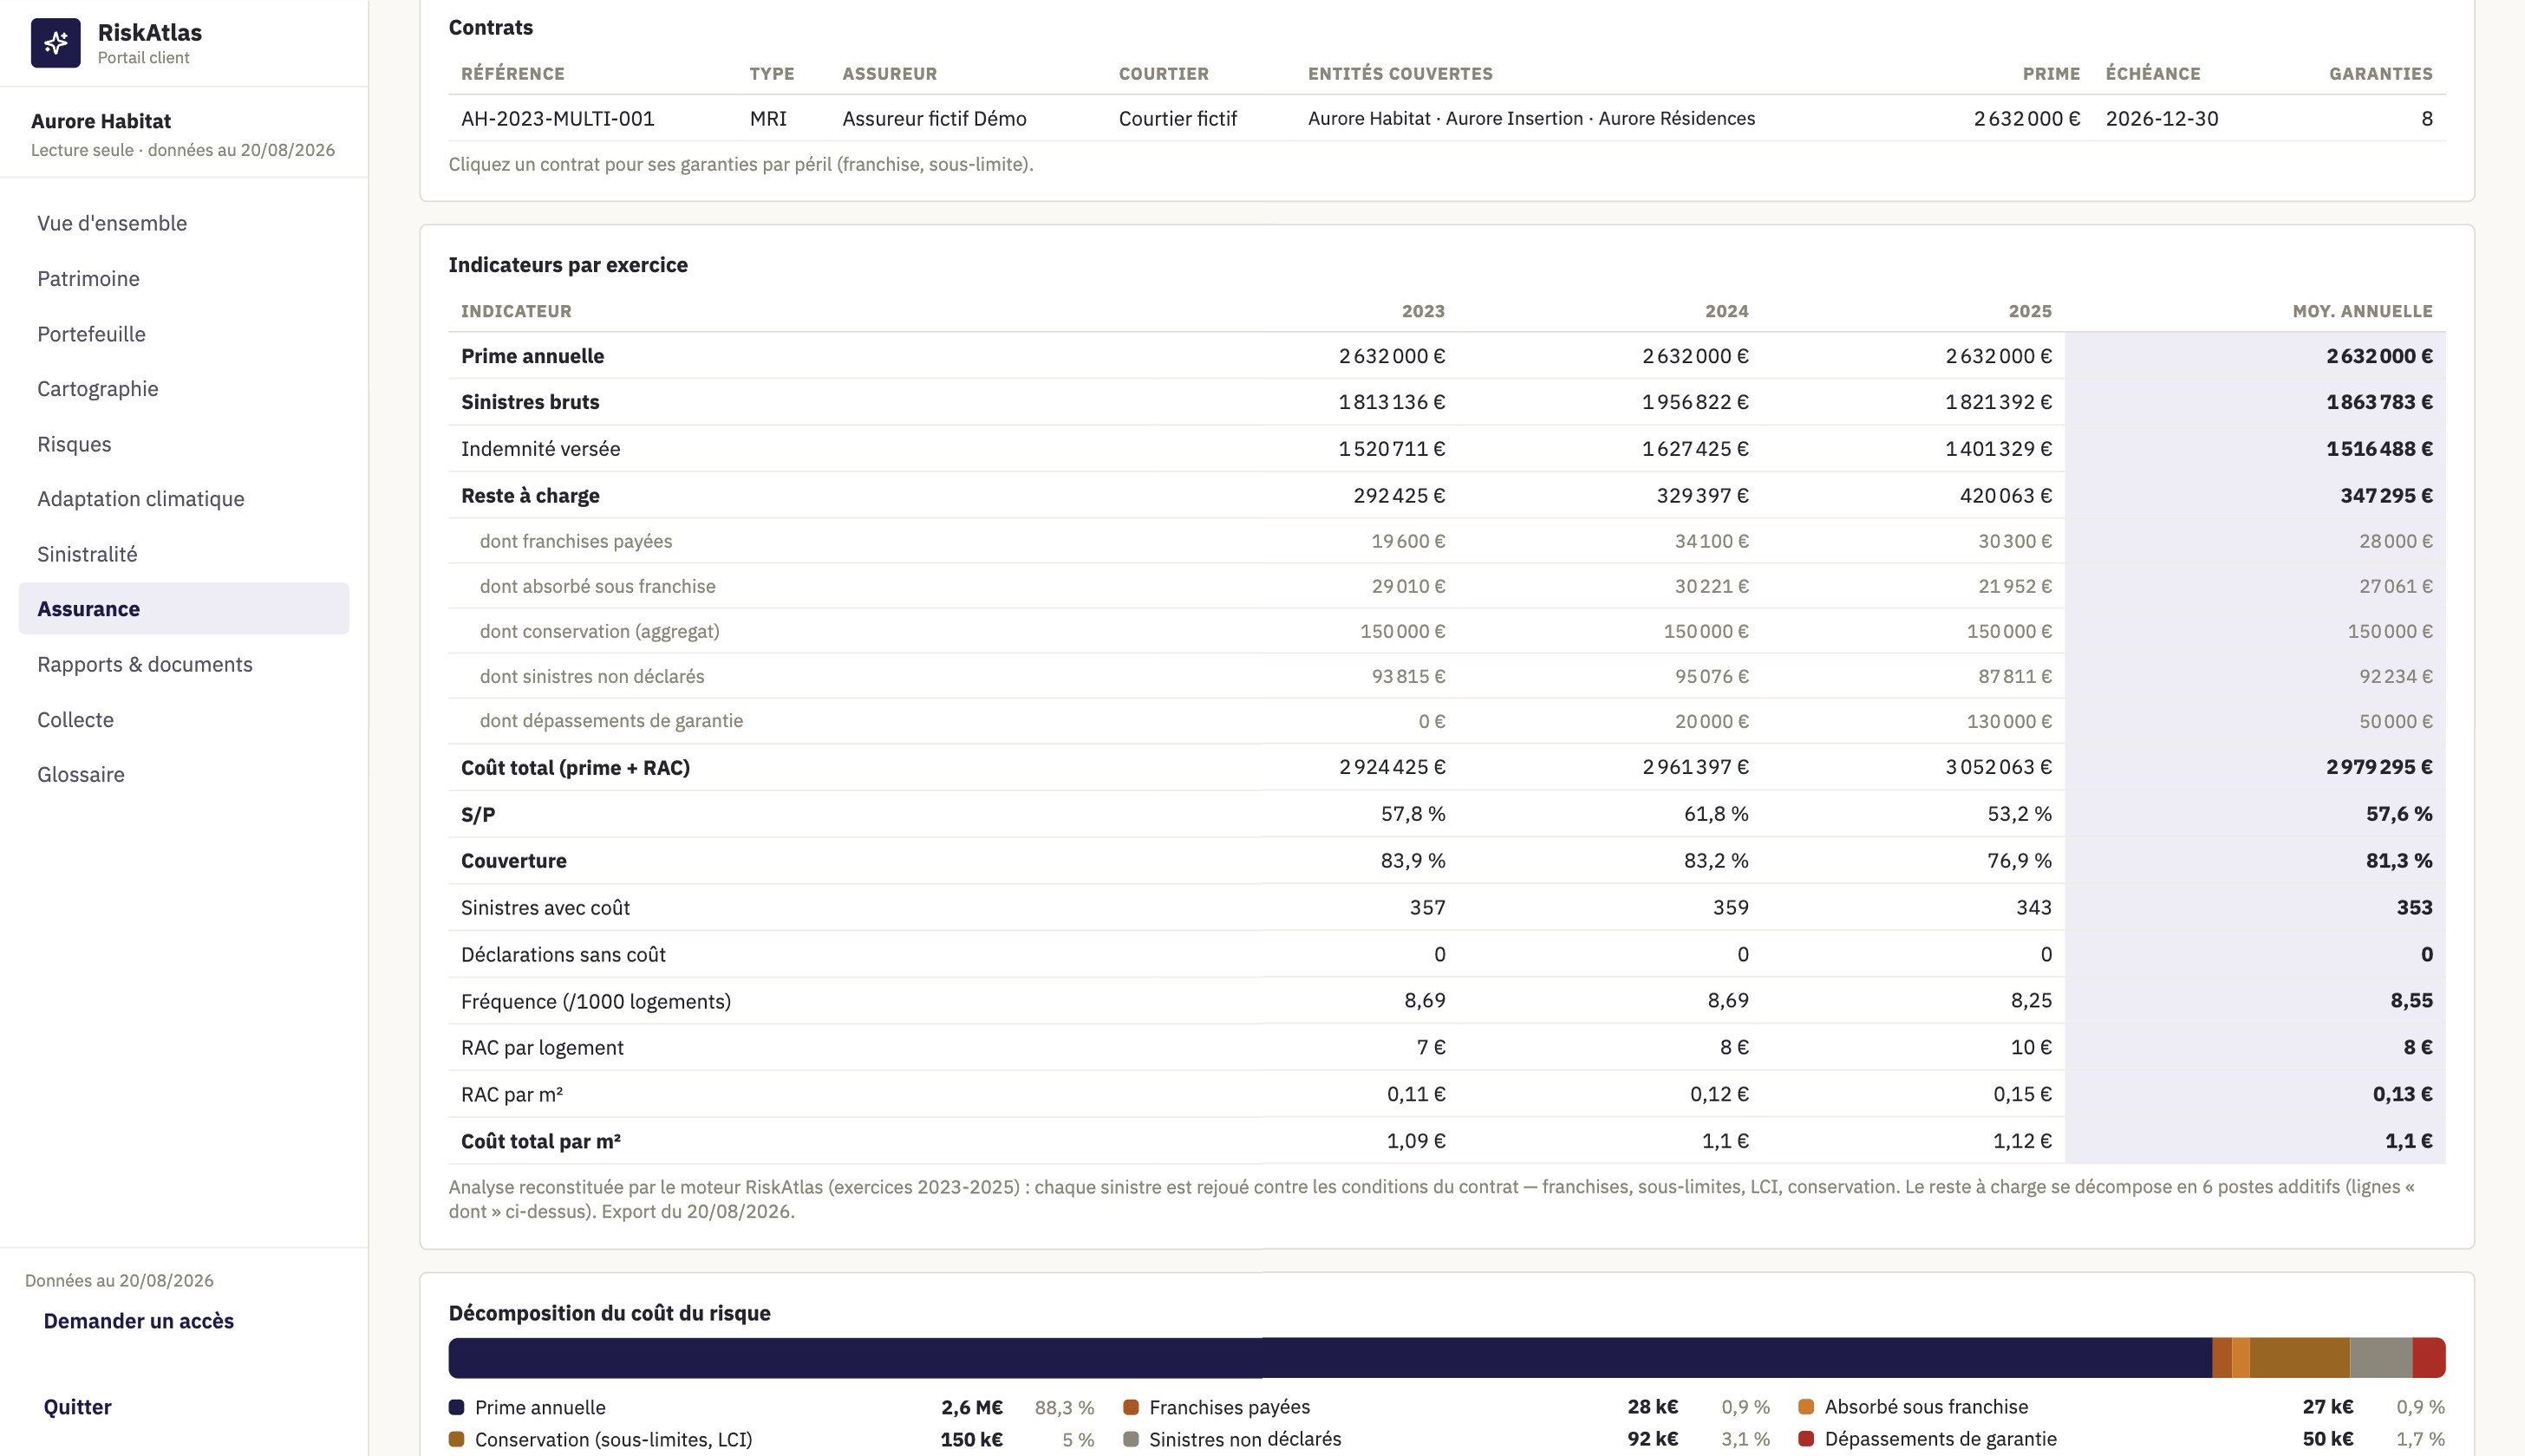This screenshot has width=2525, height=1456.
Task: Click the dark navy Prime annuelle bar segment
Action: [1330, 1358]
